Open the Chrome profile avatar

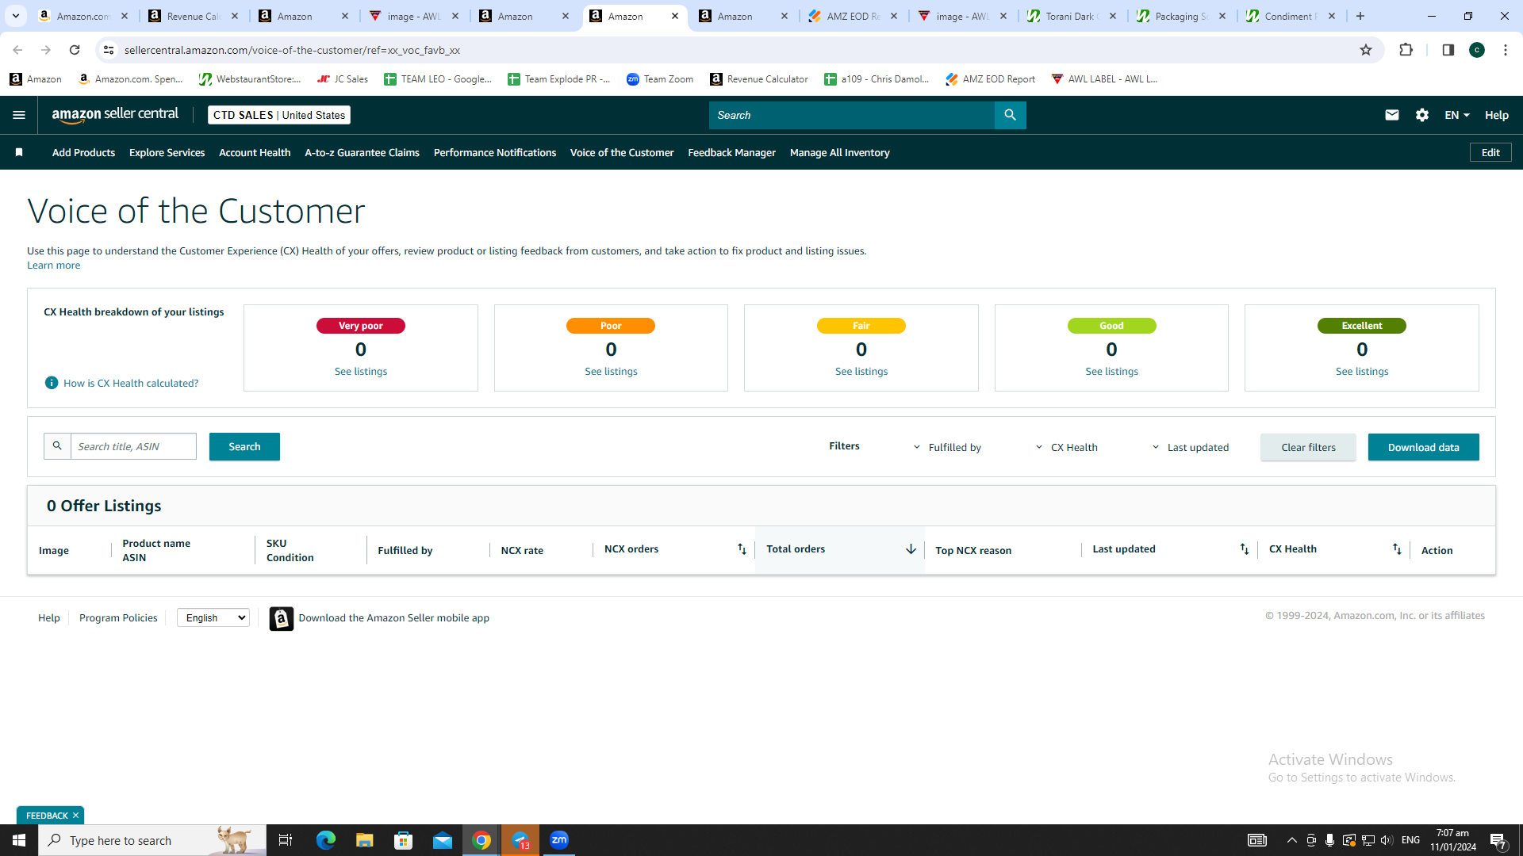1476,50
